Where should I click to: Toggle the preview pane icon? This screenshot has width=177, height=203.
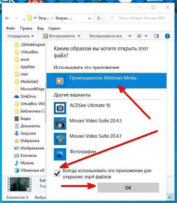156,36
